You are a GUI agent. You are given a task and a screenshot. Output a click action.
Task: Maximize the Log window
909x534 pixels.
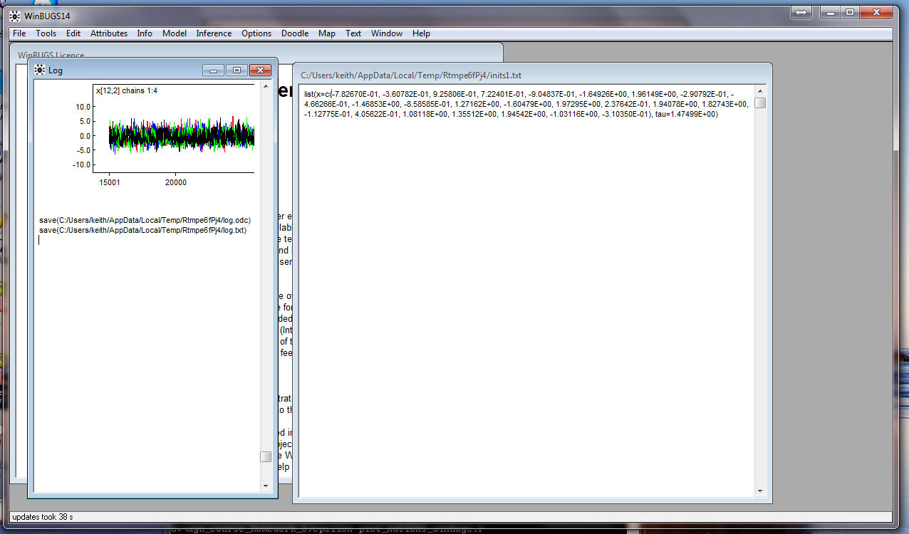tap(237, 70)
